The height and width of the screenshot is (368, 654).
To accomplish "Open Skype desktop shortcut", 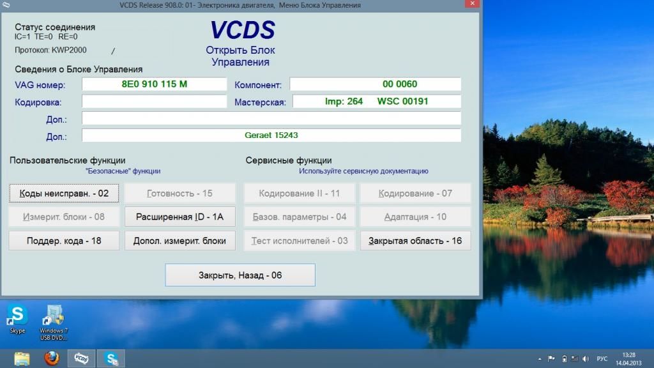I will coord(17,319).
